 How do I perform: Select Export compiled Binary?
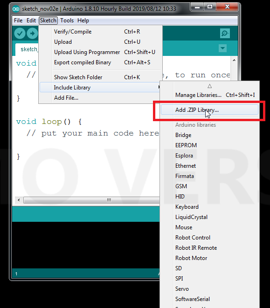point(100,62)
